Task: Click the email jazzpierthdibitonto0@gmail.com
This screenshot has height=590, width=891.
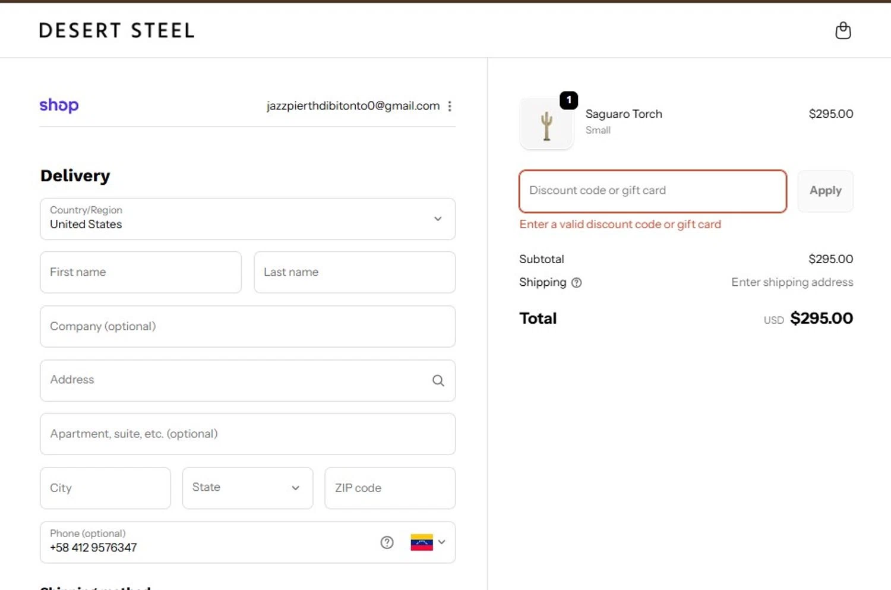Action: pos(353,106)
